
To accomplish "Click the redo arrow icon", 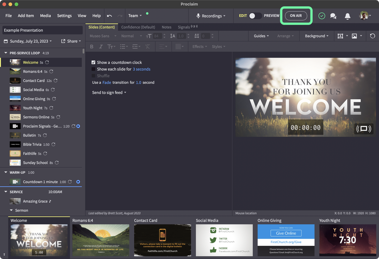I will pos(120,16).
